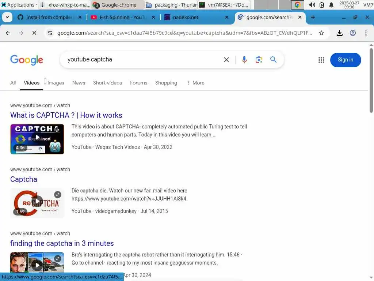Click the page vertical scrollbar
Viewport: 374px width, 281px height.
pos(371,80)
